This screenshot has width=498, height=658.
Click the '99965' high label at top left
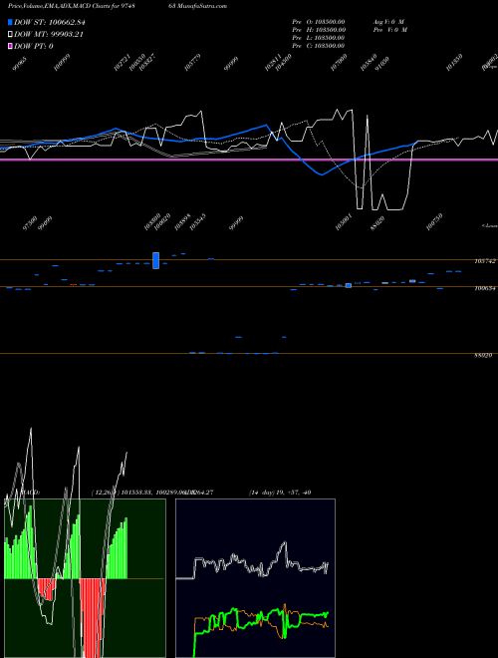coord(19,63)
